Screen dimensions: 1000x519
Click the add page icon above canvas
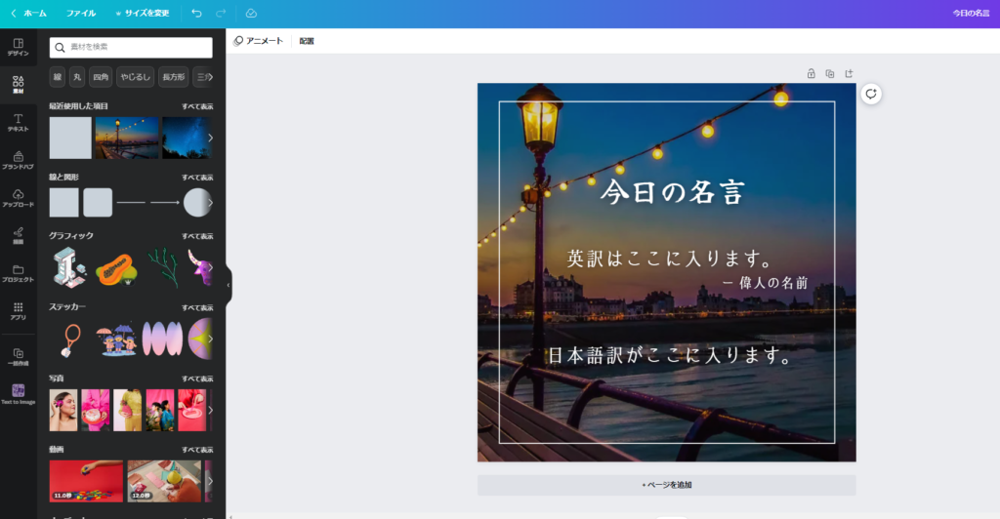point(849,73)
